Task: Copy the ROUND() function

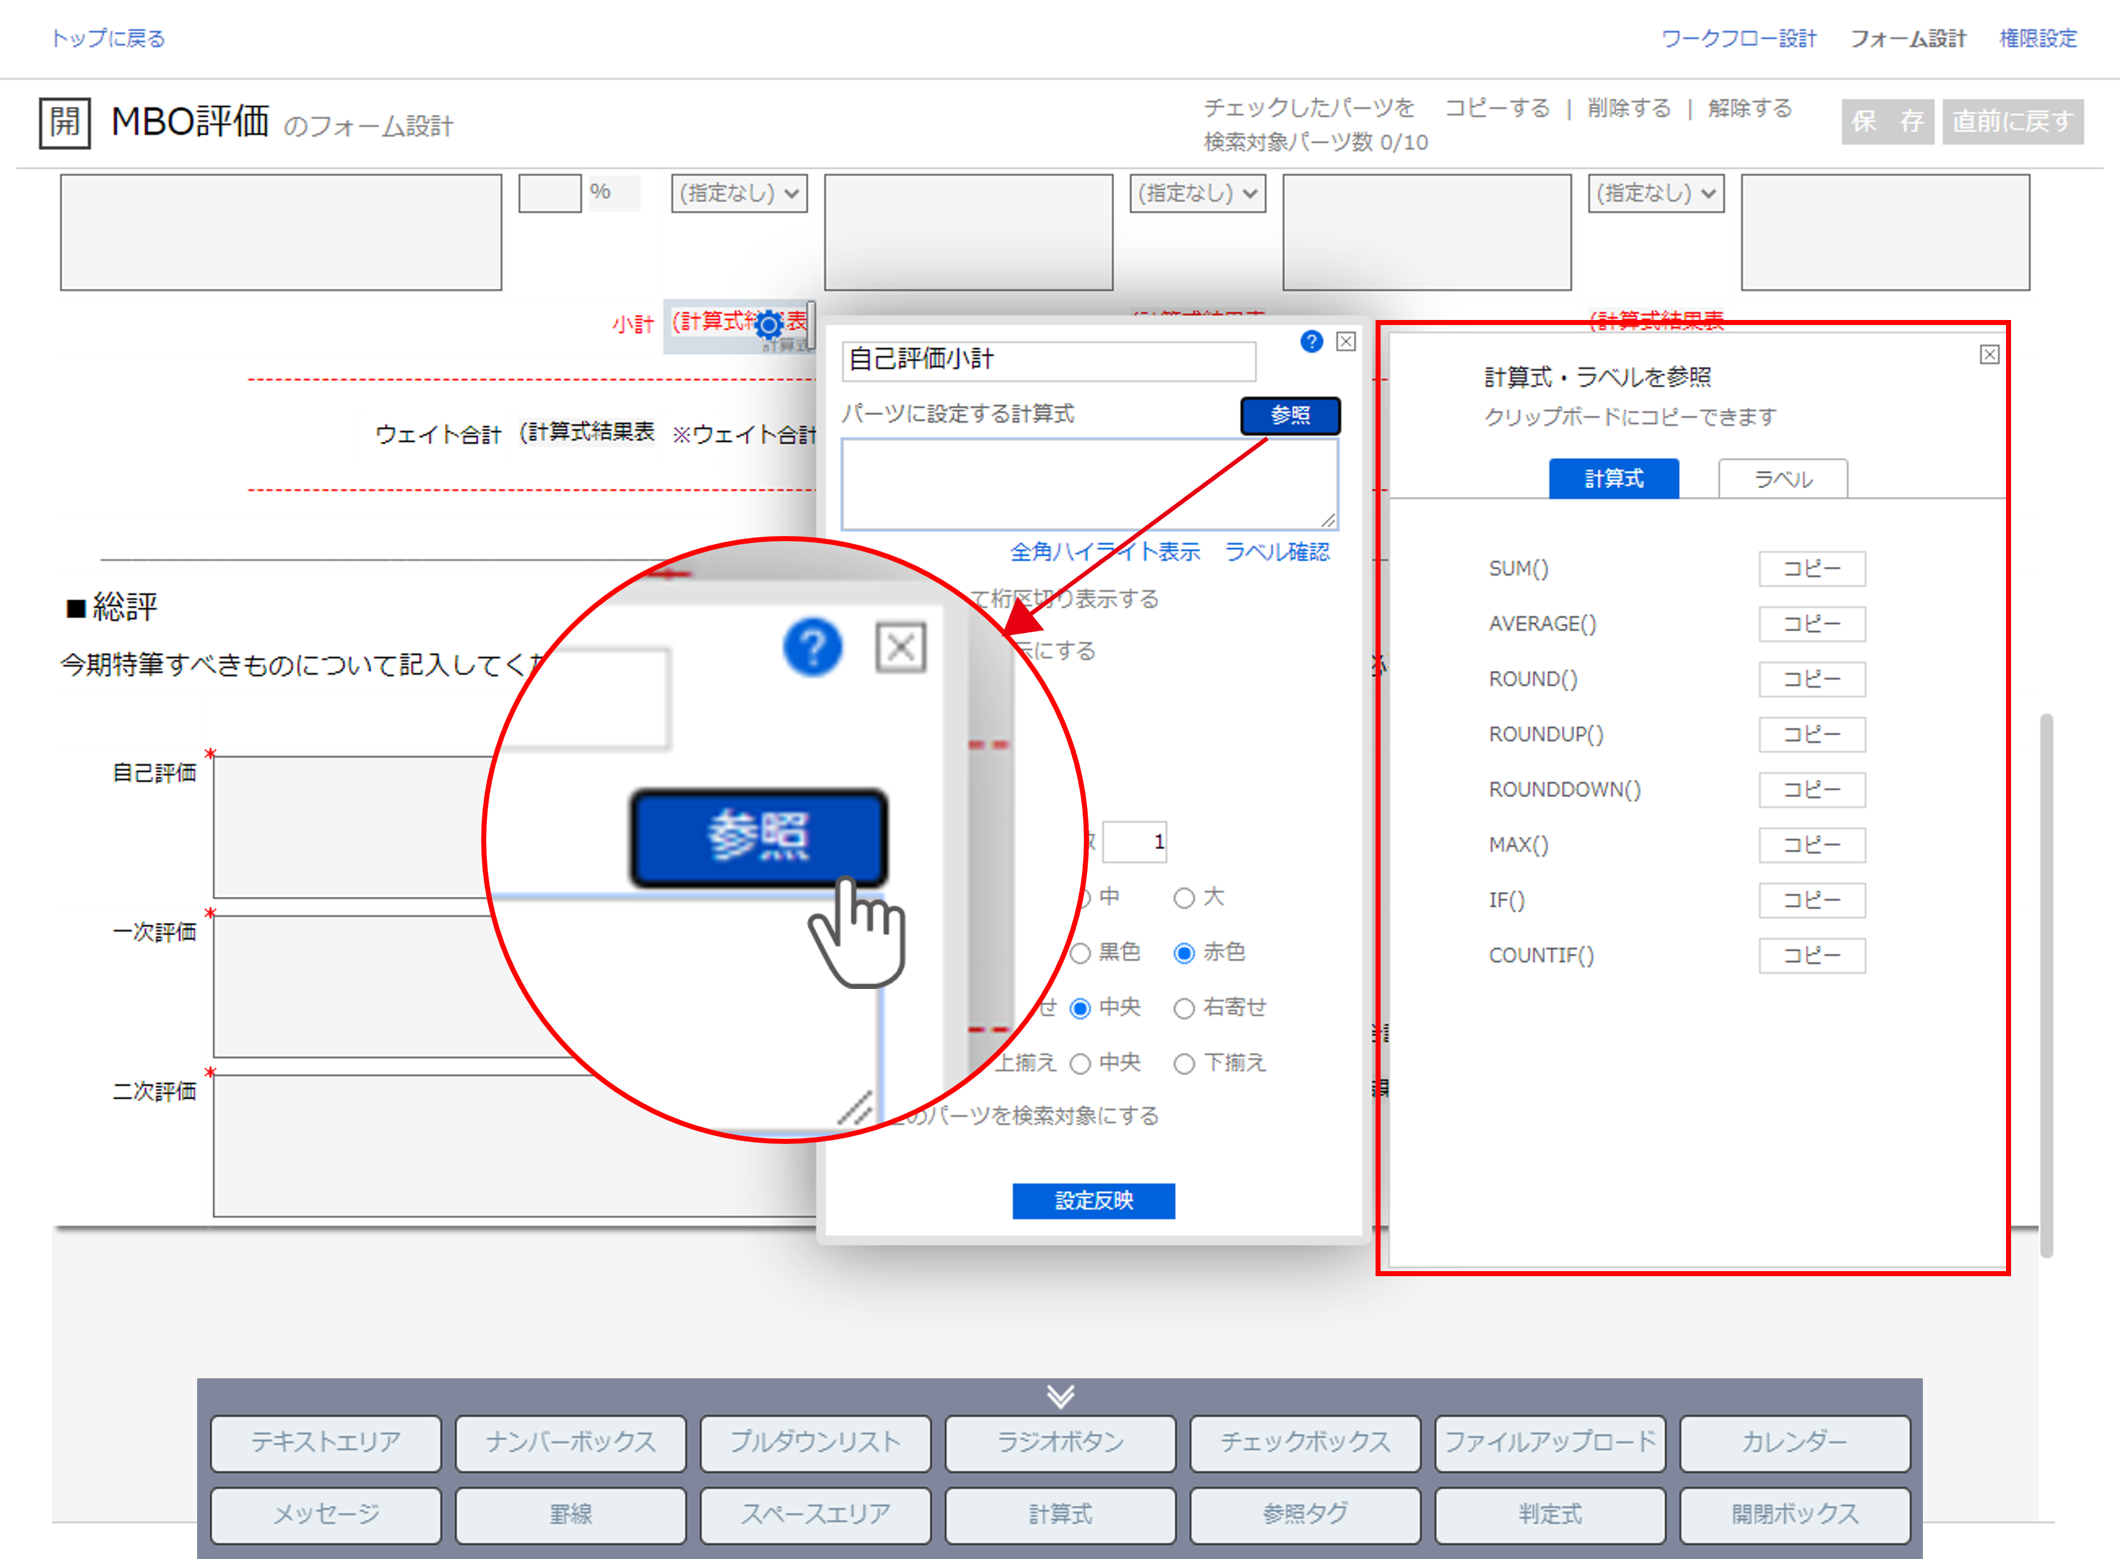Action: 1811,680
